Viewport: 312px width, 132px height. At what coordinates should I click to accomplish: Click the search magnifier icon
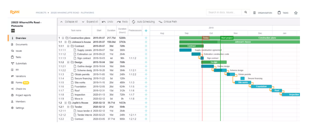coord(246,12)
